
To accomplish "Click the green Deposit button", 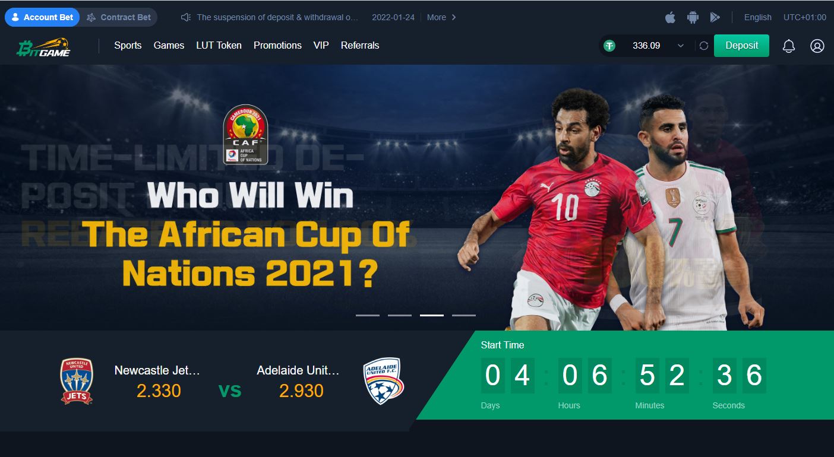I will [741, 46].
